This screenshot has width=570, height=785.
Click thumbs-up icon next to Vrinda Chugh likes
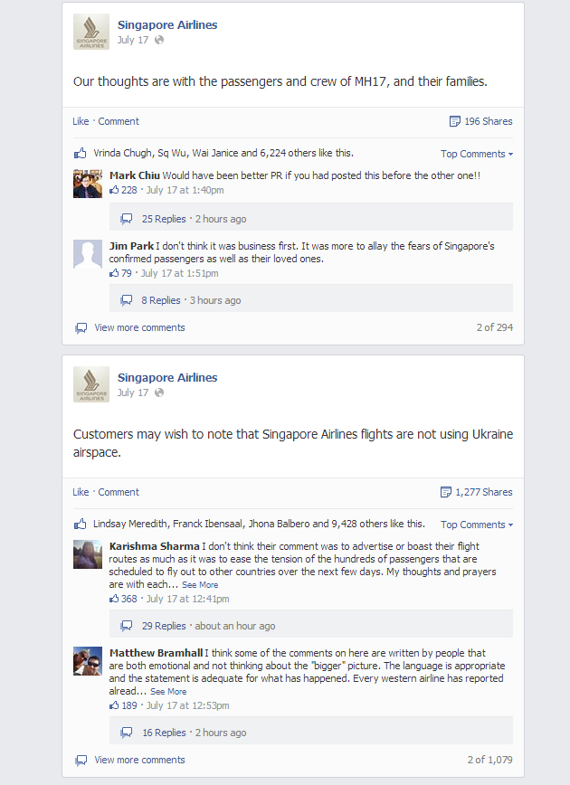click(x=81, y=153)
